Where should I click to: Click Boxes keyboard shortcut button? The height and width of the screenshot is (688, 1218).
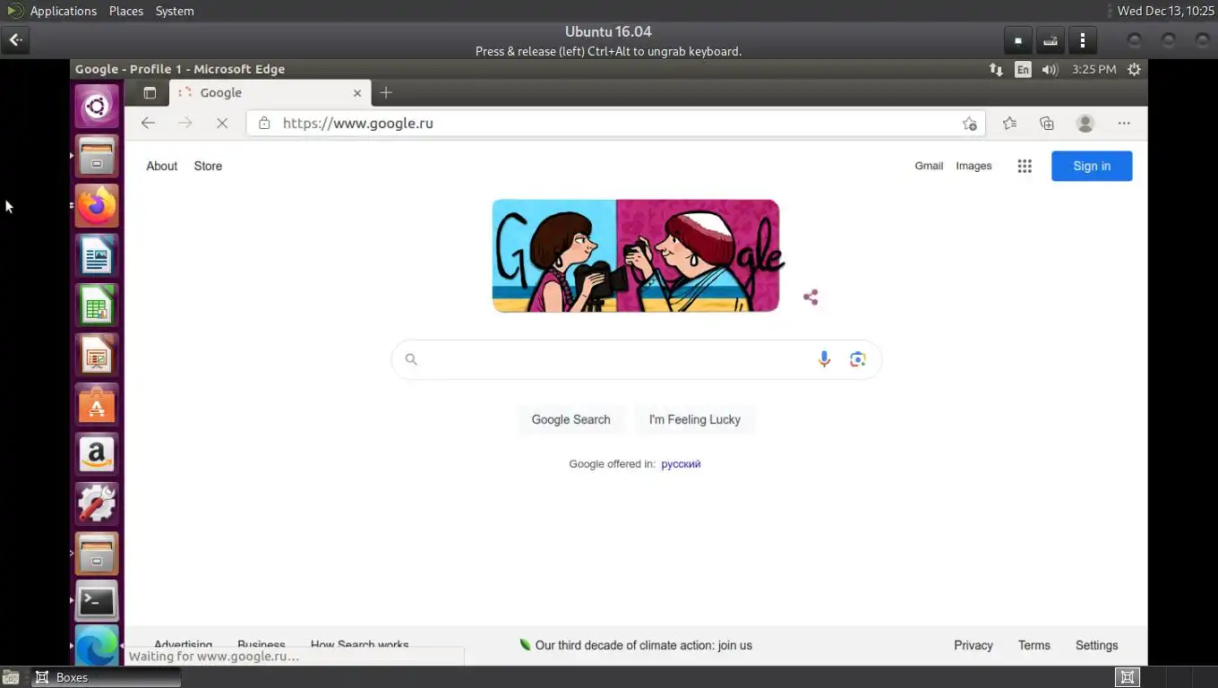(x=1051, y=40)
